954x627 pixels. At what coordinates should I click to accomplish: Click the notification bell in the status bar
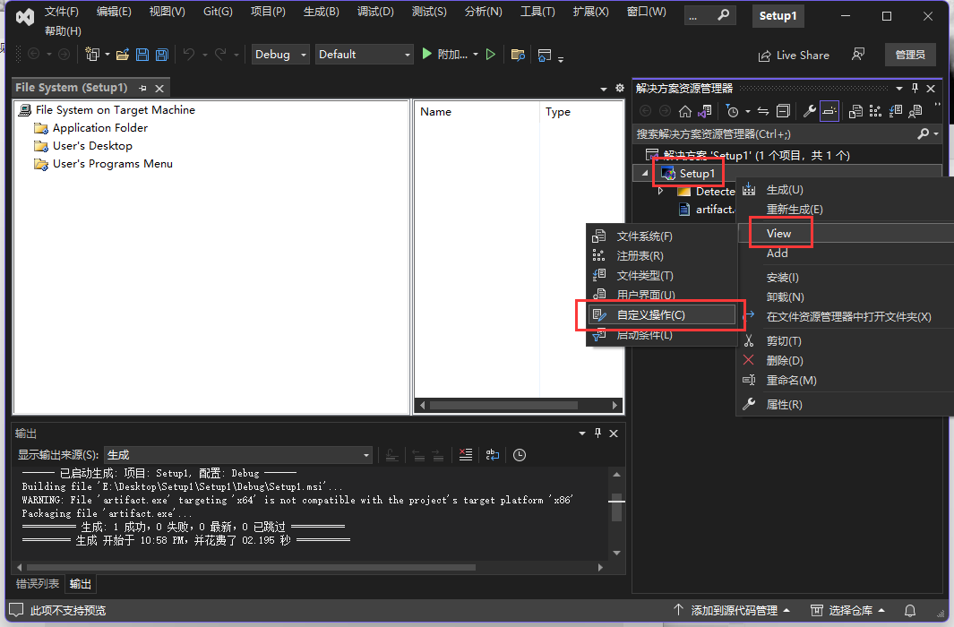point(910,611)
